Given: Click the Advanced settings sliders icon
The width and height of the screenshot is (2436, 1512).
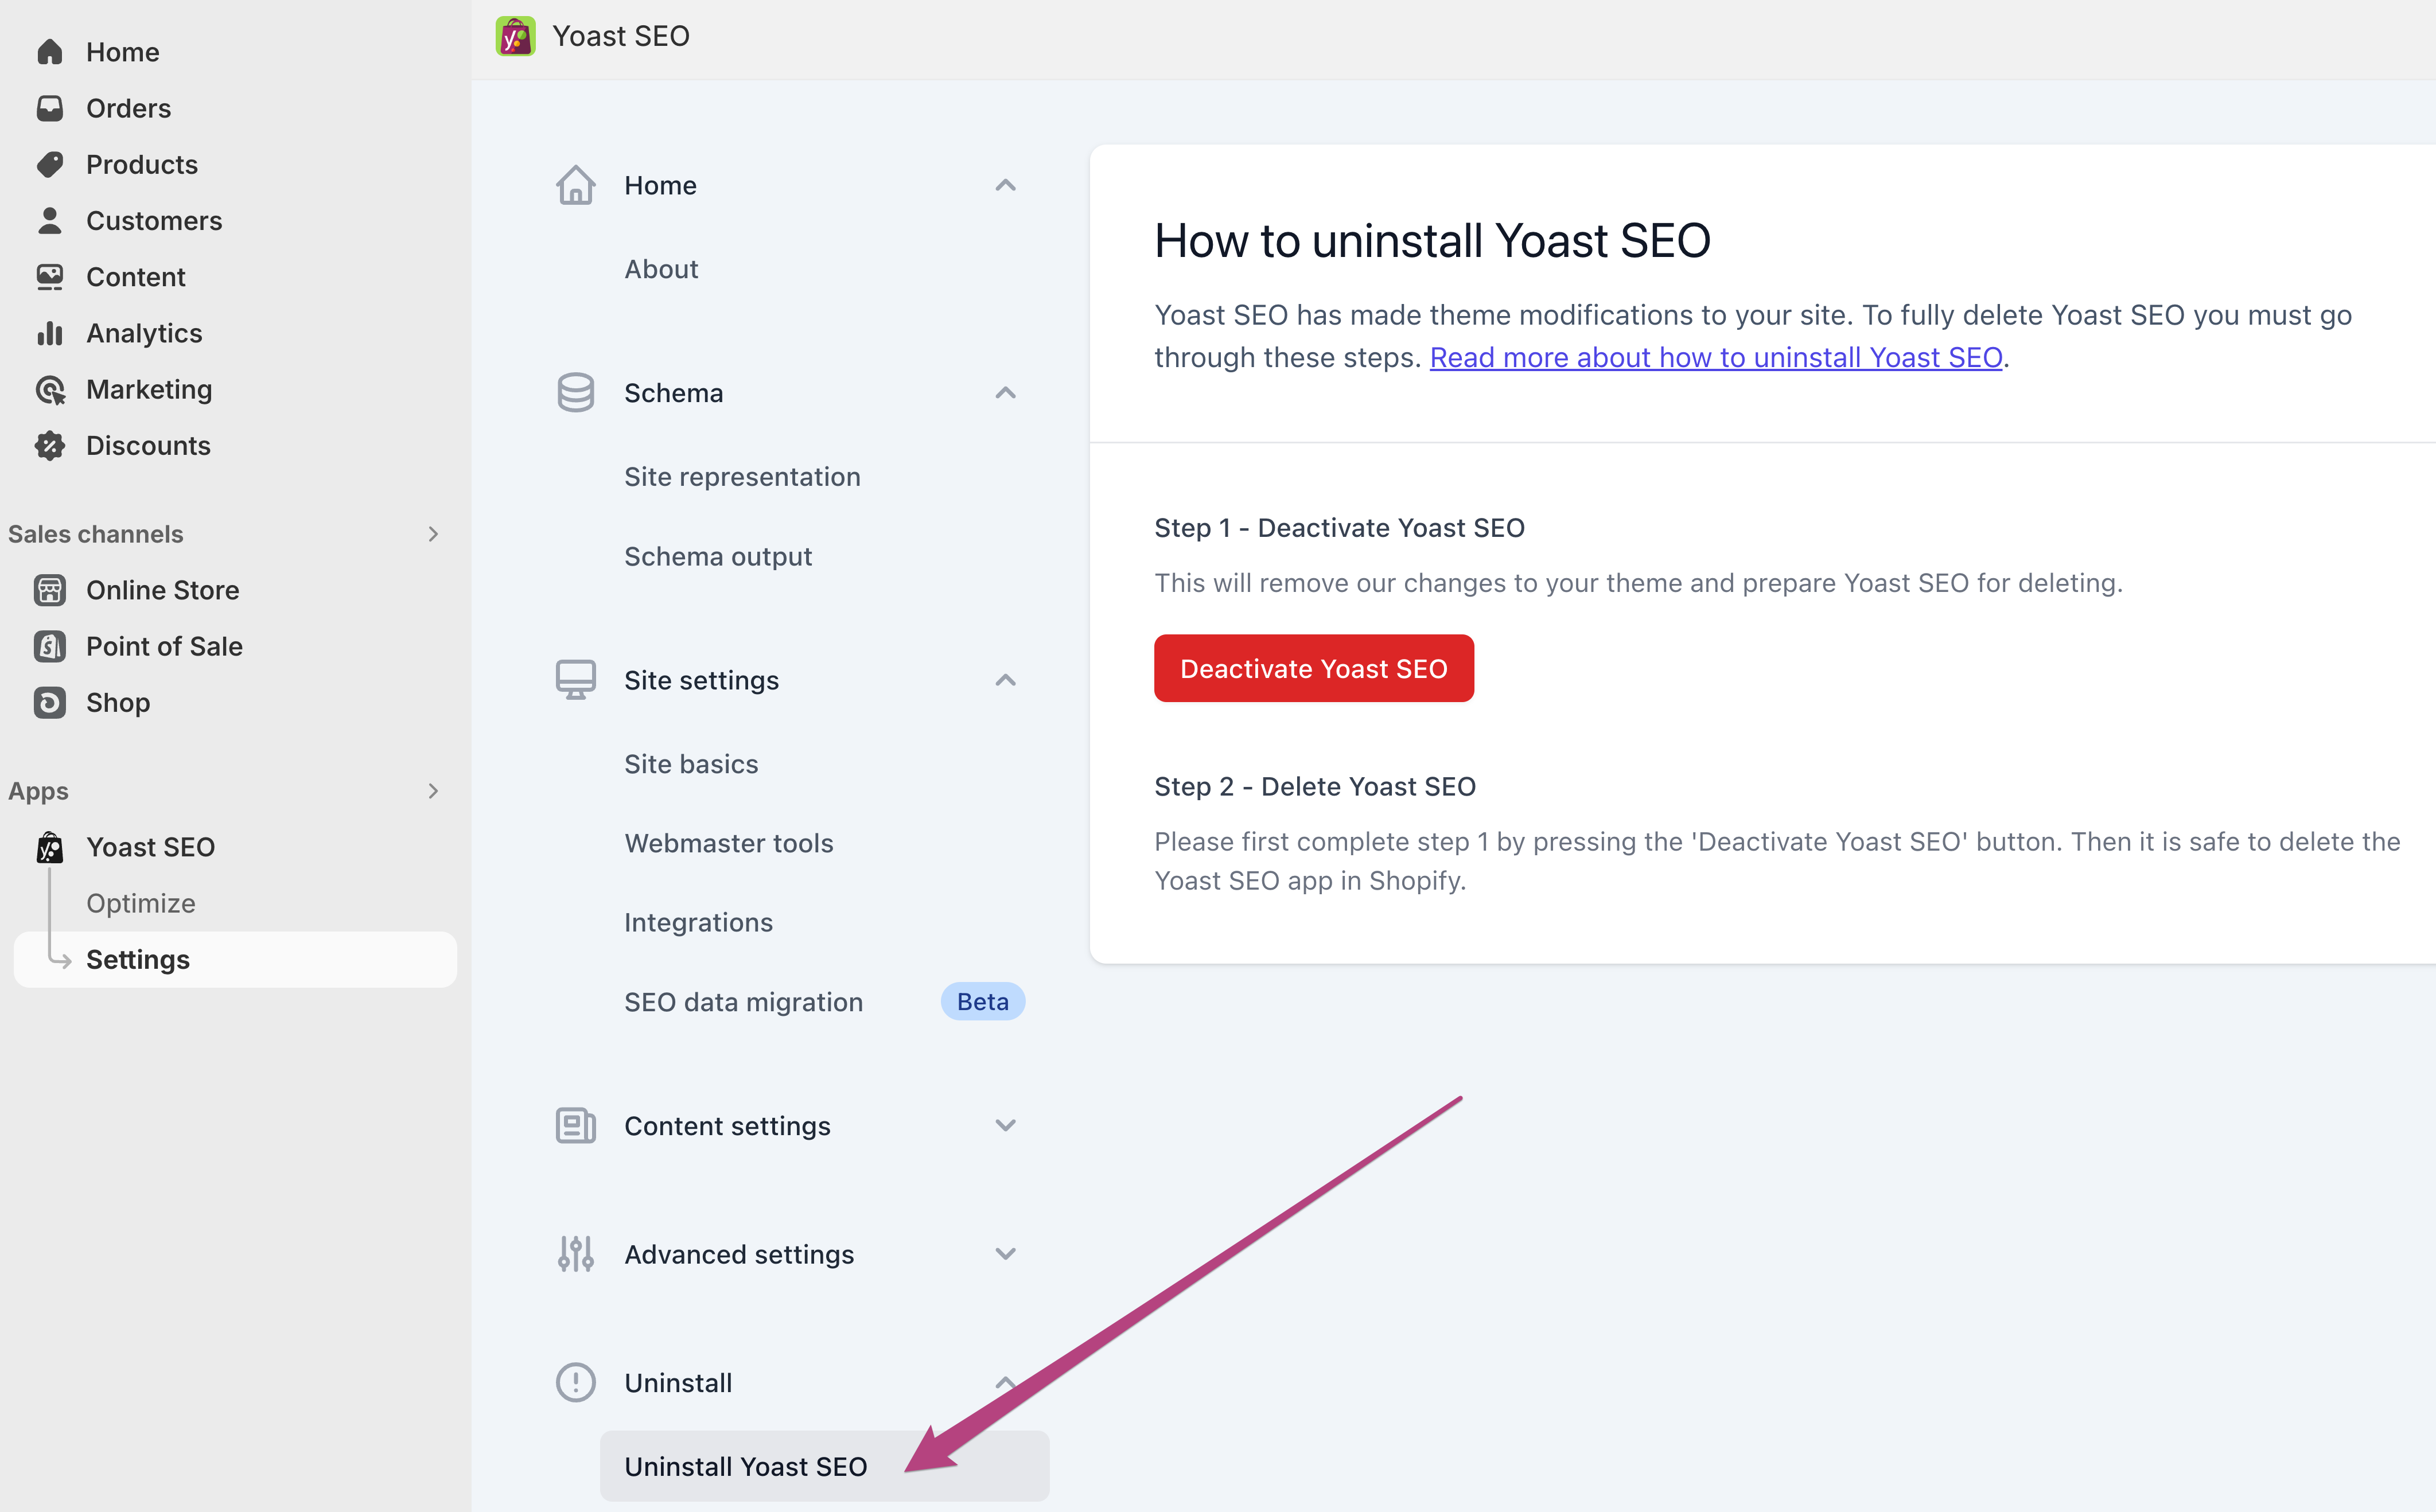Looking at the screenshot, I should (575, 1254).
